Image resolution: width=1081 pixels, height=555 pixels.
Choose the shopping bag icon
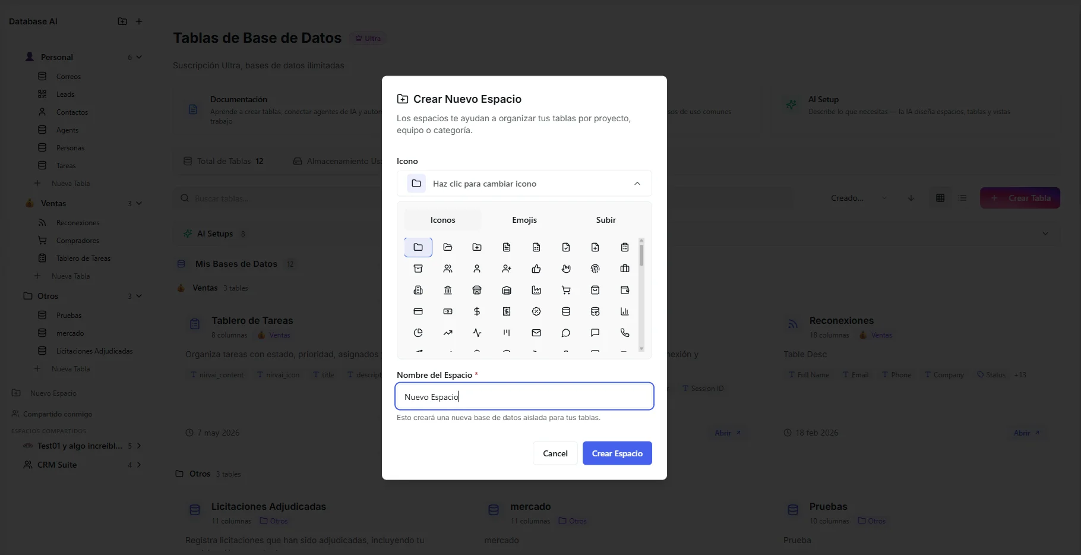click(x=595, y=290)
